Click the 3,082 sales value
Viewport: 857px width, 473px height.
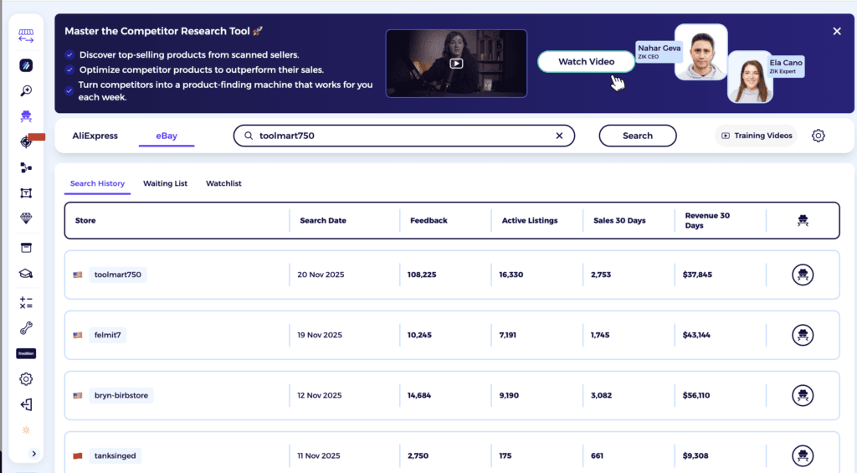tap(601, 395)
